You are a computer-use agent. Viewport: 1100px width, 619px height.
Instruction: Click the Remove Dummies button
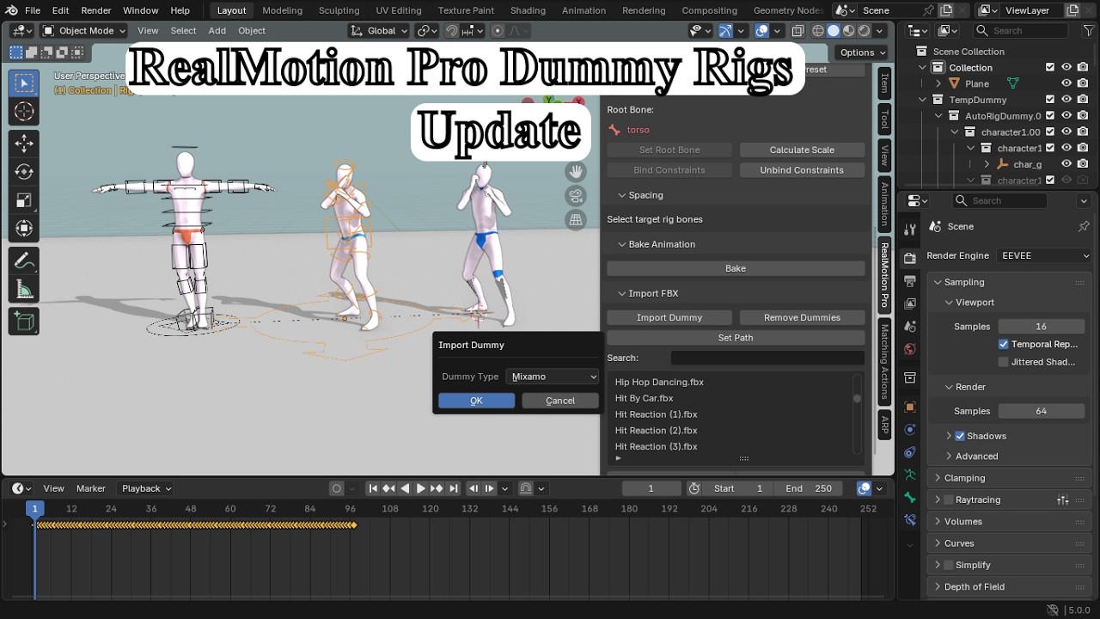[802, 317]
